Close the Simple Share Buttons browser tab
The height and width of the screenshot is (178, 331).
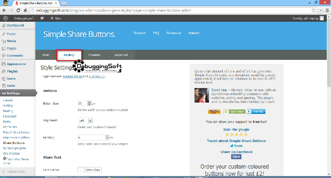56,3
